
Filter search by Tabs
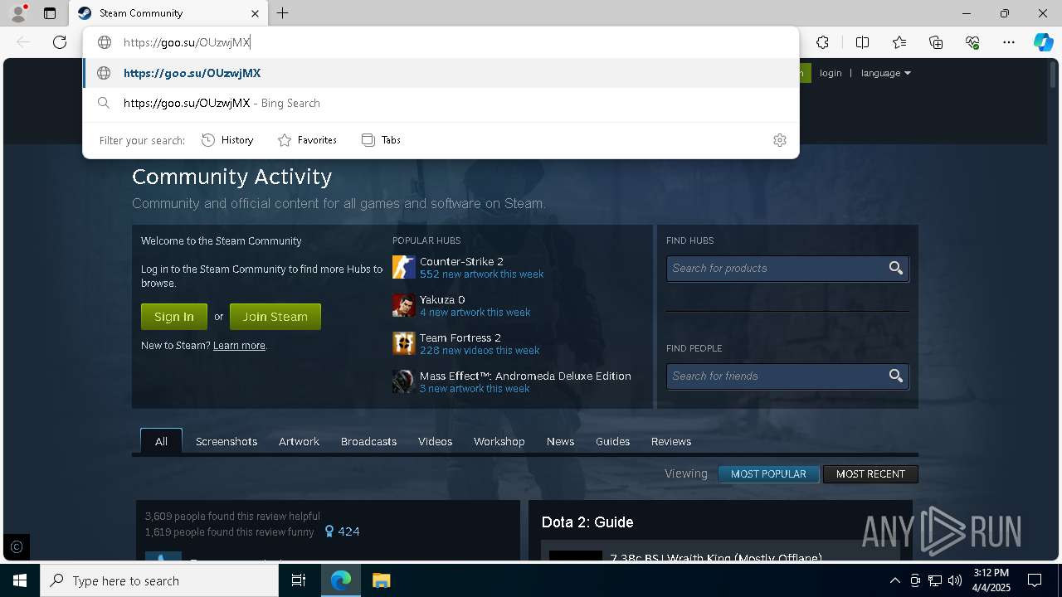coord(381,140)
